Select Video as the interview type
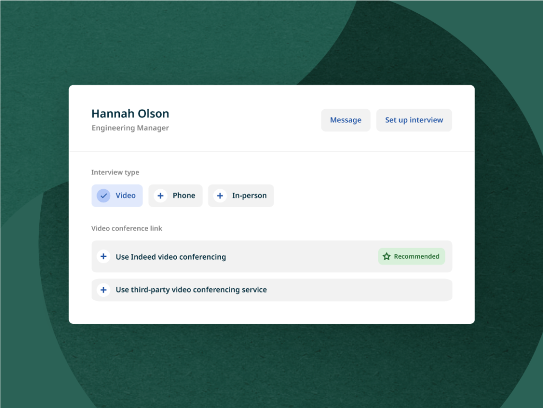The image size is (543, 408). pos(117,196)
